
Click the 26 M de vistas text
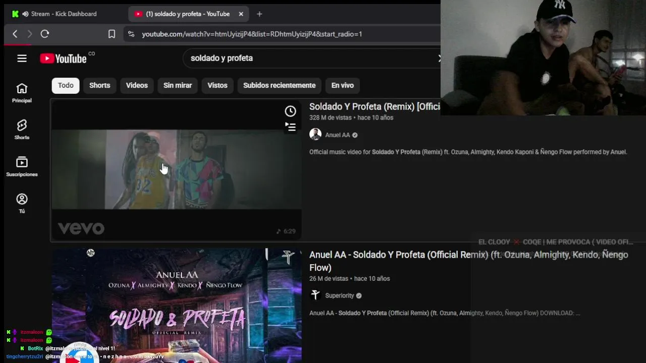329,278
